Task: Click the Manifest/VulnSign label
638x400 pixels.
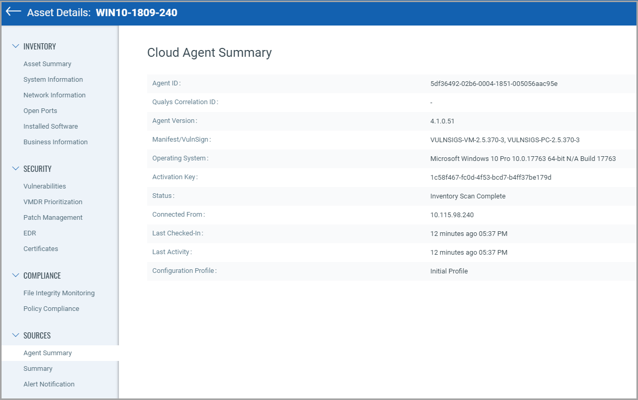Action: [182, 140]
